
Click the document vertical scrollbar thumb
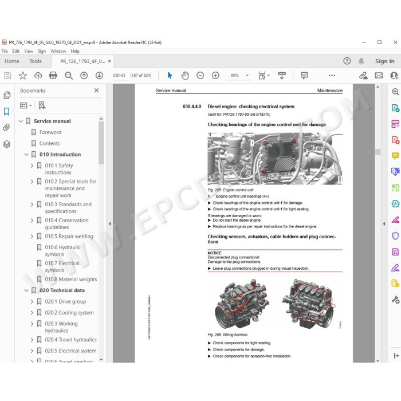378,152
